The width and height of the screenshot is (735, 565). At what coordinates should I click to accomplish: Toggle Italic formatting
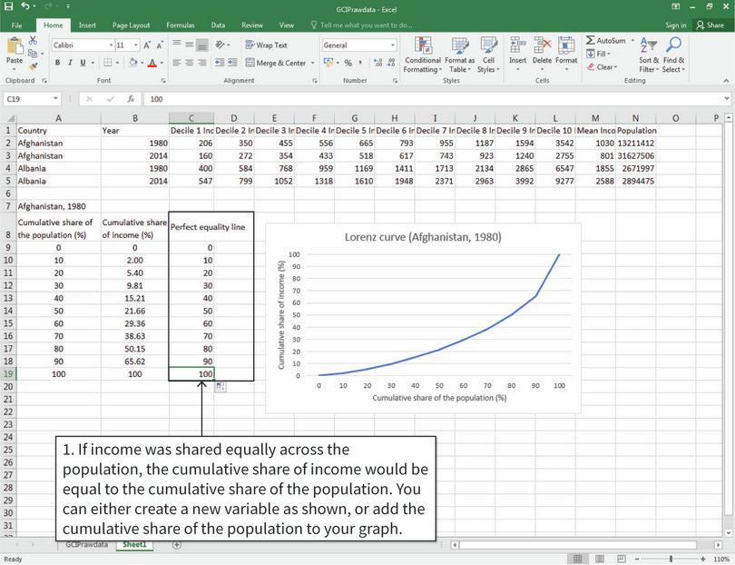pos(70,63)
